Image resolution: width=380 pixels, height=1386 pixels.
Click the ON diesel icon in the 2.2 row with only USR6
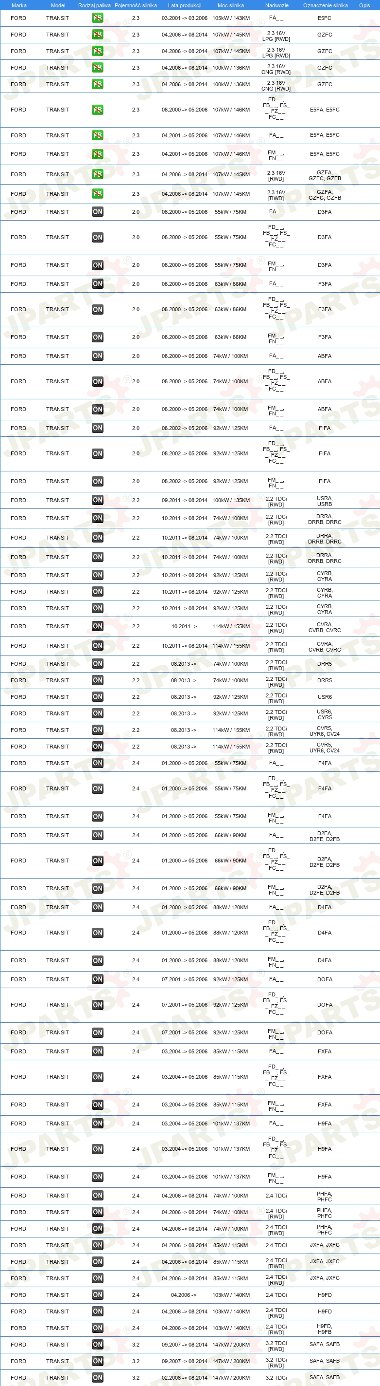click(x=97, y=697)
